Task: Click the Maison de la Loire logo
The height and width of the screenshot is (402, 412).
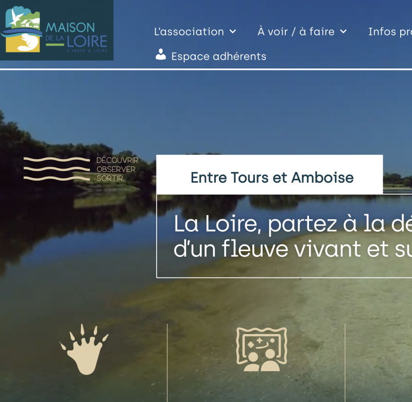Action: tap(57, 30)
